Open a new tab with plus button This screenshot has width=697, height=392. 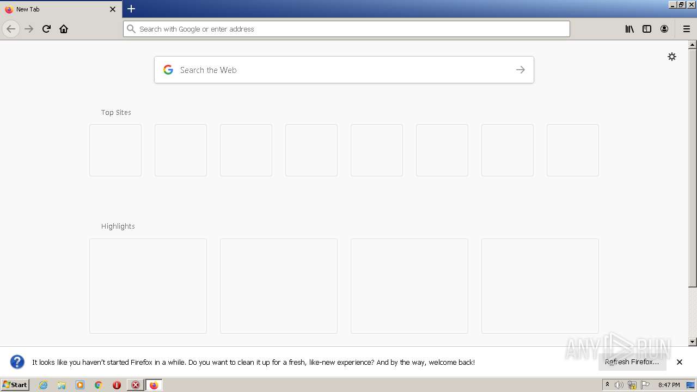pyautogui.click(x=131, y=9)
